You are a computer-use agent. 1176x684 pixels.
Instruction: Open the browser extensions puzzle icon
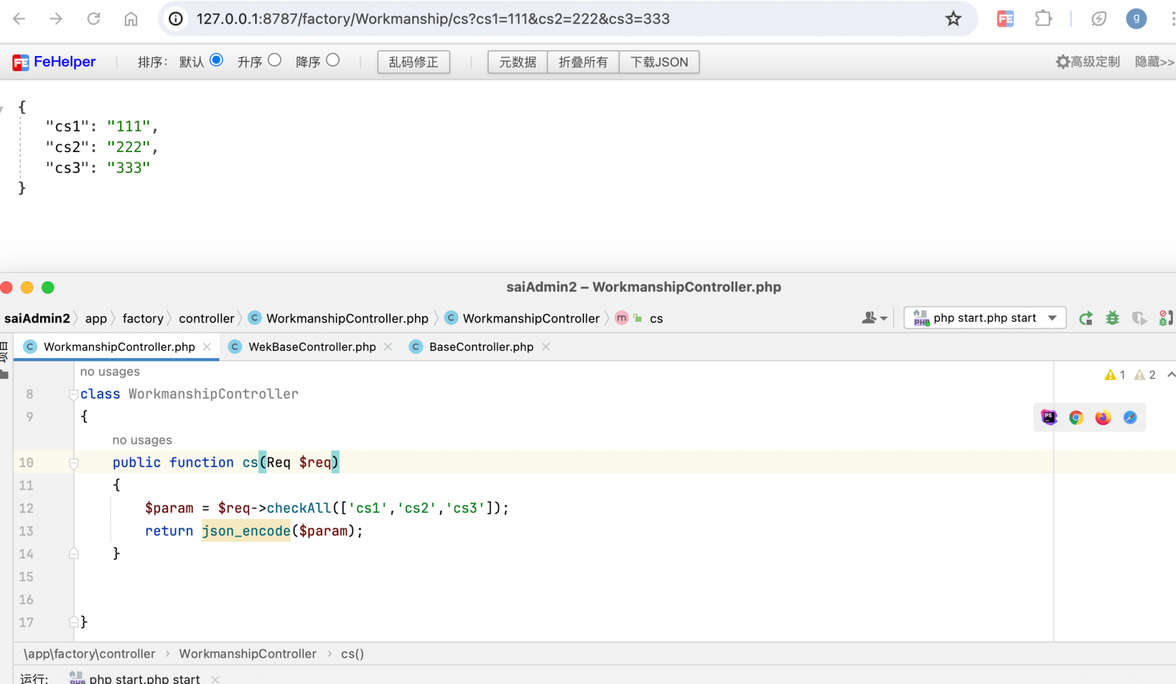[x=1043, y=19]
